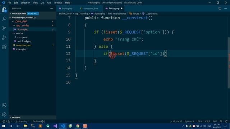Screen dimensions: 230x129
Task: Click errors and warnings status indicator
Action: [7, 121]
